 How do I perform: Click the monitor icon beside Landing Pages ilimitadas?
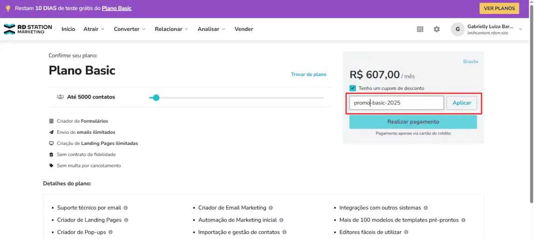click(51, 143)
